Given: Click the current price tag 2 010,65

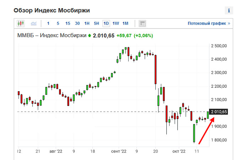Looking at the screenshot, I should point(219,112).
